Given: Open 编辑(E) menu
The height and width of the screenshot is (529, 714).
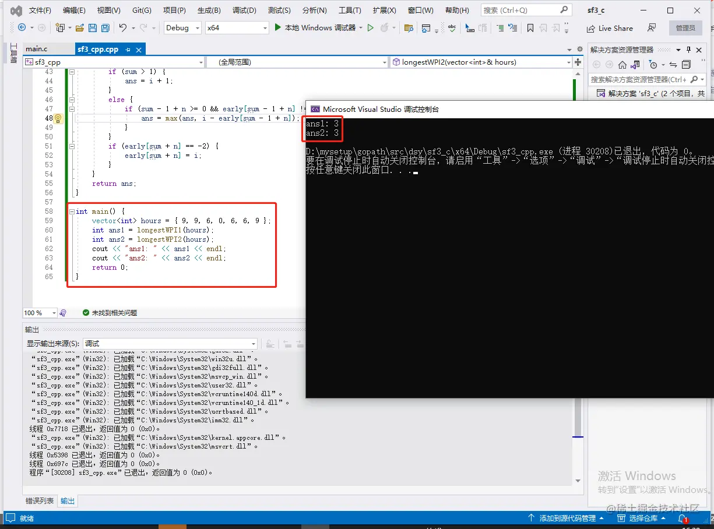Looking at the screenshot, I should (74, 10).
